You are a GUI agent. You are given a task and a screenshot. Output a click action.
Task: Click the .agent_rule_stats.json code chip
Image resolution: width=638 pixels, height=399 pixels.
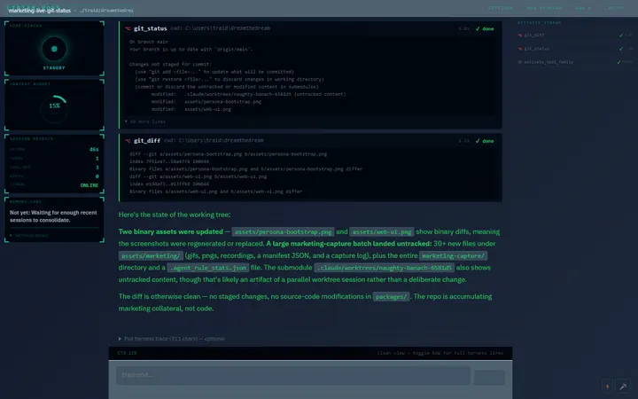pyautogui.click(x=208, y=268)
